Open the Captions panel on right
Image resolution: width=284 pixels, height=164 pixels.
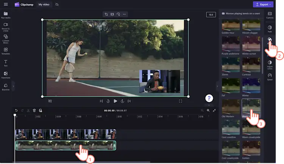[270, 15]
